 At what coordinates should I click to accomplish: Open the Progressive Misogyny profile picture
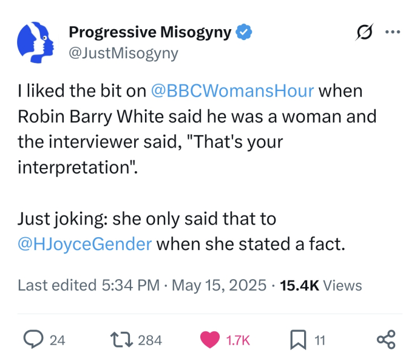35,42
